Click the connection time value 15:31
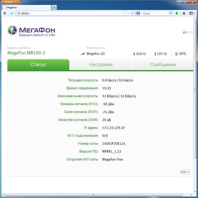The height and width of the screenshot is (198, 198). coord(107,88)
